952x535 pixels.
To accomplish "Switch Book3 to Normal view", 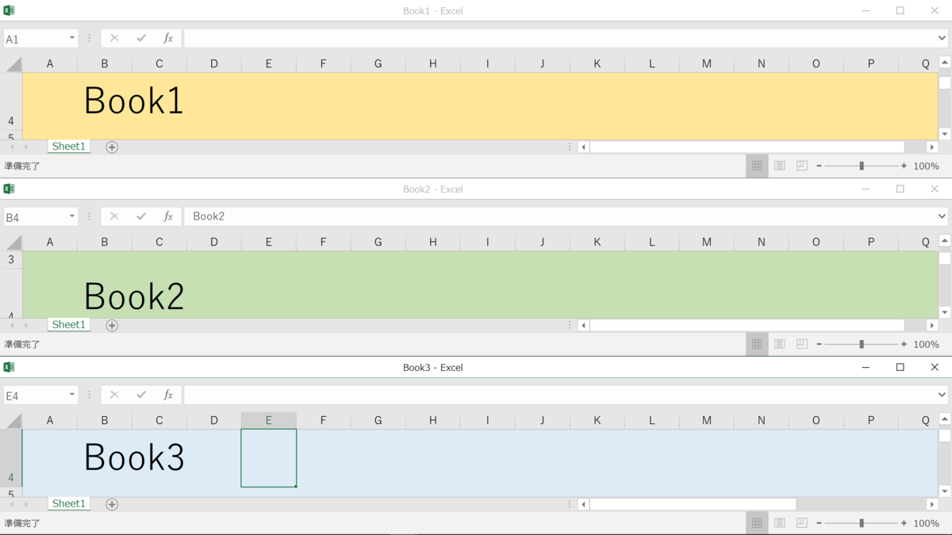I will [757, 523].
